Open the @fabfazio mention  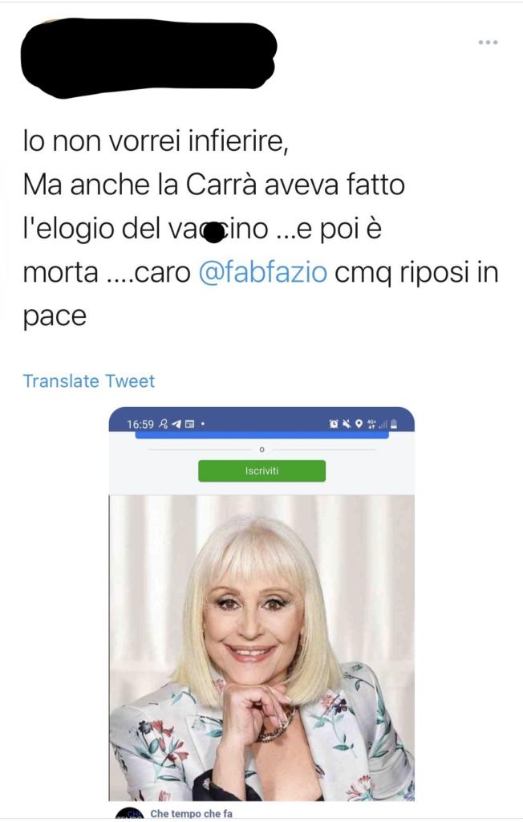point(263,272)
